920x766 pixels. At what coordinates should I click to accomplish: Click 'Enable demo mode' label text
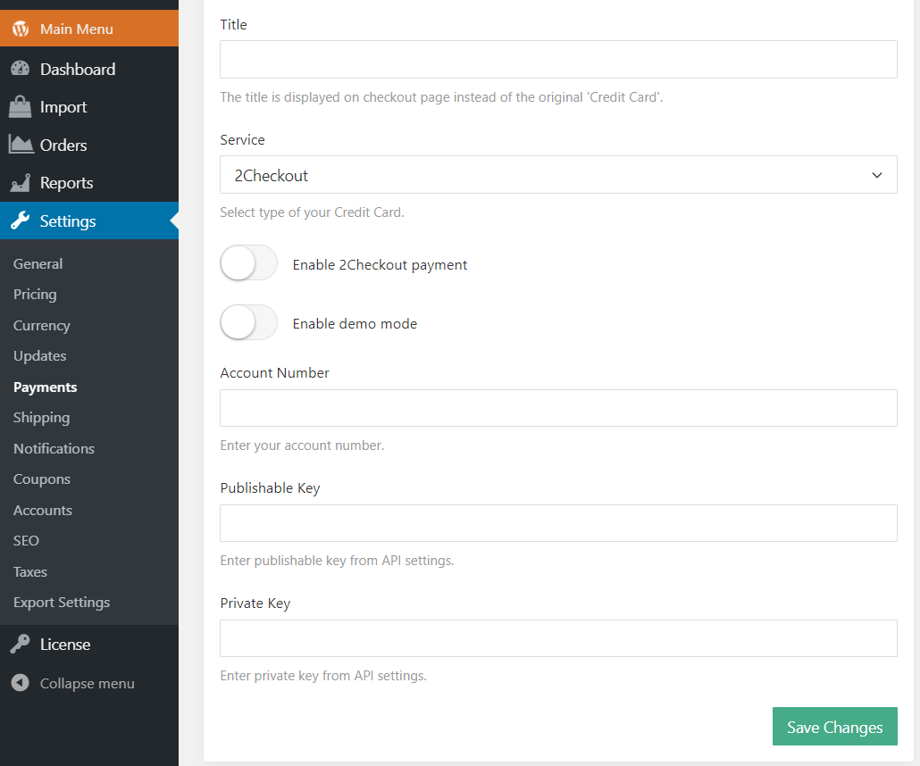pyautogui.click(x=355, y=323)
